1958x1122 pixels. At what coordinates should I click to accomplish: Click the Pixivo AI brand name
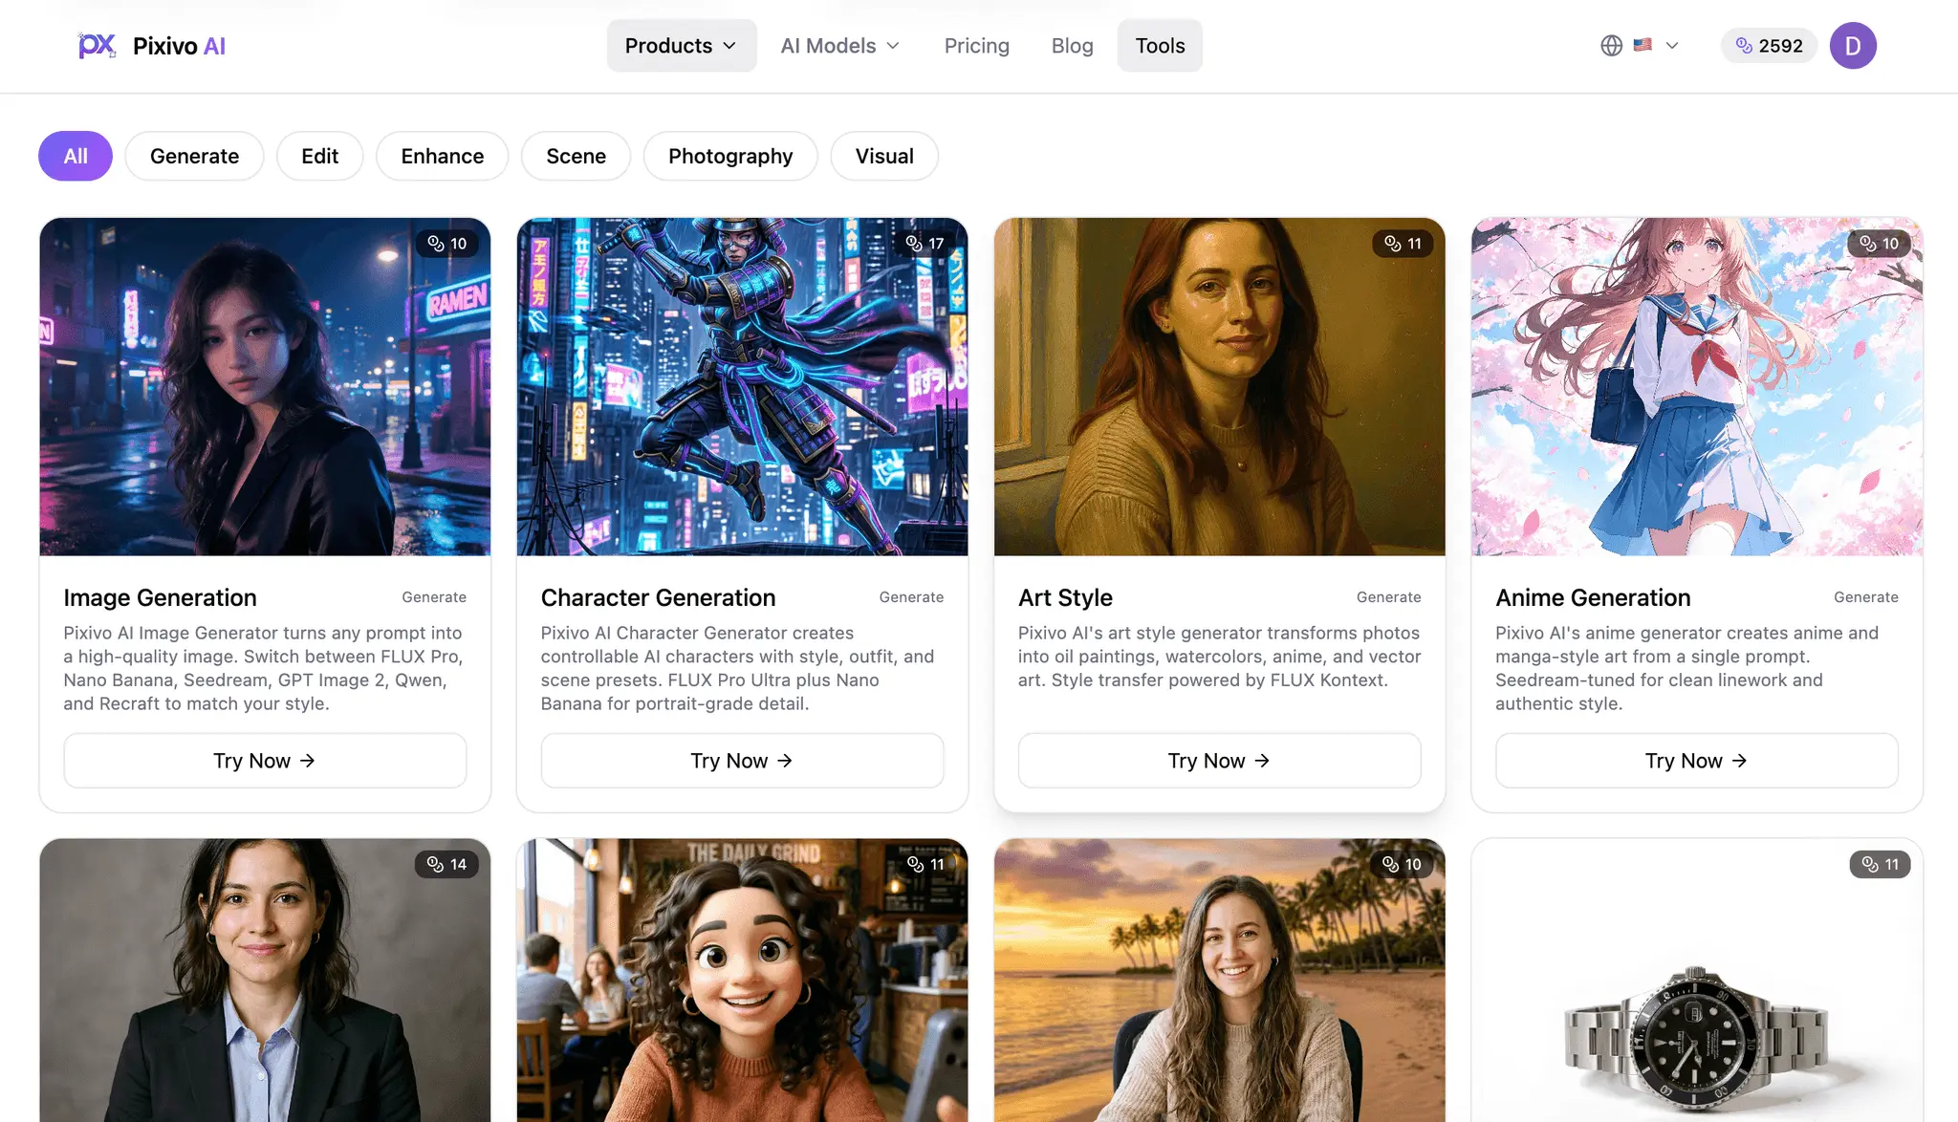coord(179,46)
